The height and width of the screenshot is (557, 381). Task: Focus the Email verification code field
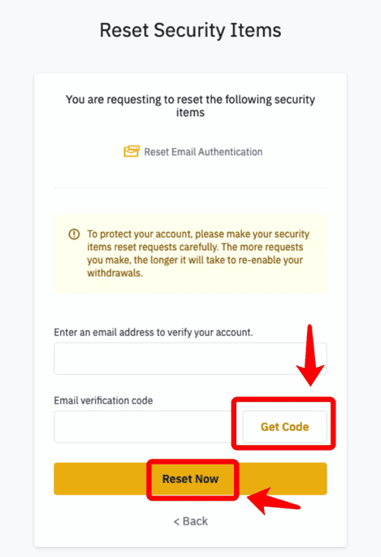coord(143,426)
